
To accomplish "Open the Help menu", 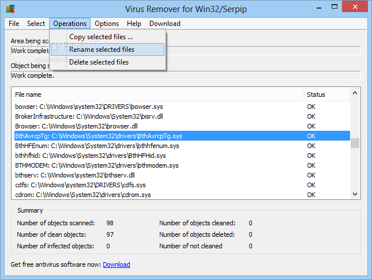I will [x=134, y=24].
